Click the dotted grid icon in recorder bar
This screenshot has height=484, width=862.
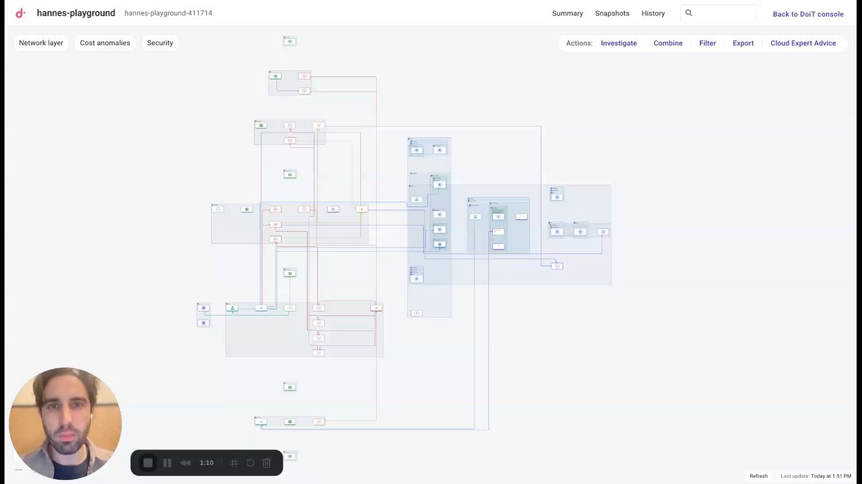click(x=234, y=462)
